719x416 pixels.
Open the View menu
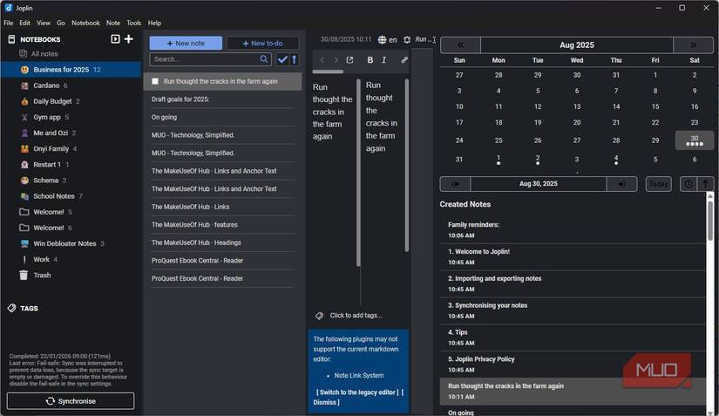(x=44, y=23)
